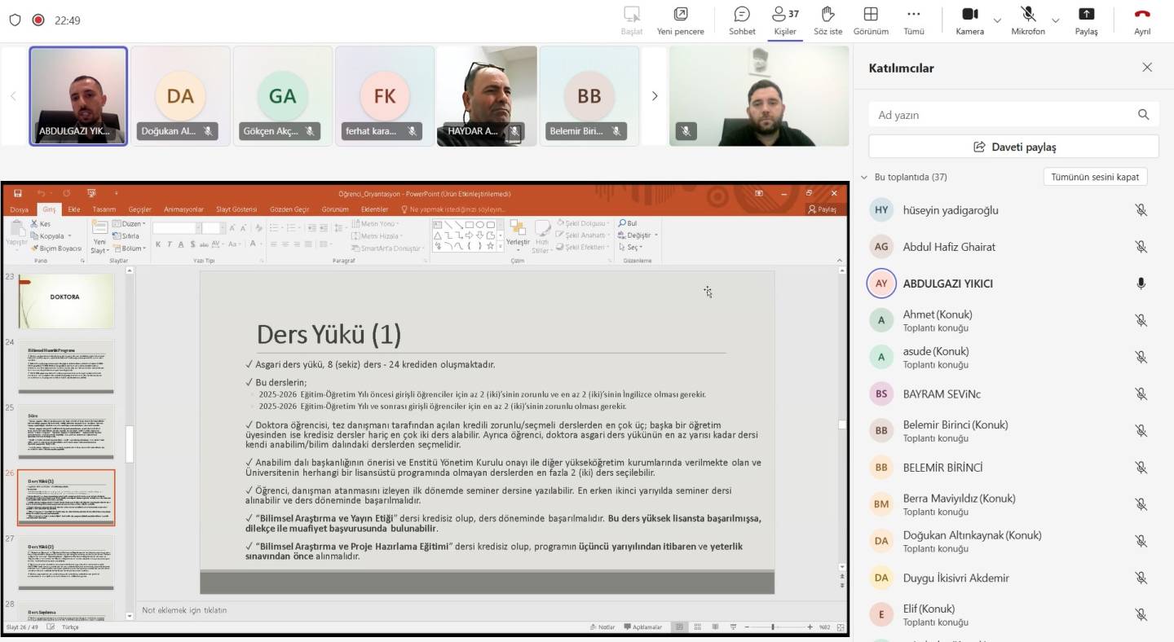
Task: Close the Katılımcılar panel
Action: [x=1147, y=68]
